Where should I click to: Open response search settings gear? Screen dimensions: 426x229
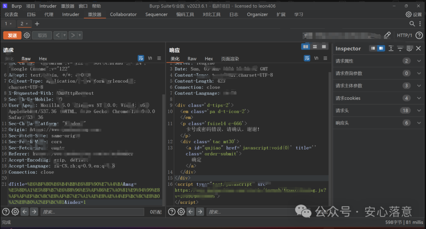(181, 212)
